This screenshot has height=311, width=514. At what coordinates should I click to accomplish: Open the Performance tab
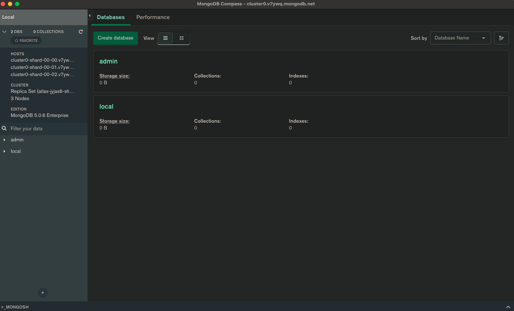coord(153,17)
